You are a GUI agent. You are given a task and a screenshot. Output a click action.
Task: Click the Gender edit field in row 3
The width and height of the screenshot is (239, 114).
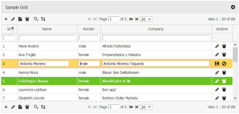coord(89,64)
